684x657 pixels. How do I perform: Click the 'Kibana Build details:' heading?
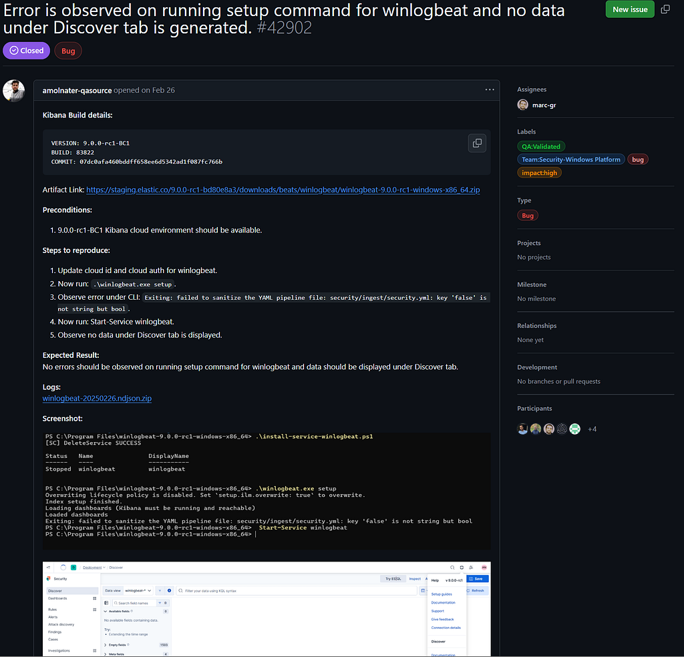point(77,115)
